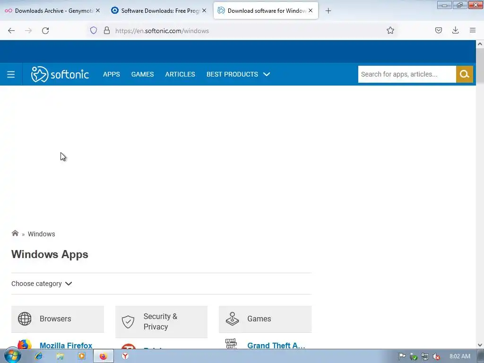Open the Firefox downloads panel
The width and height of the screenshot is (484, 363).
[455, 30]
